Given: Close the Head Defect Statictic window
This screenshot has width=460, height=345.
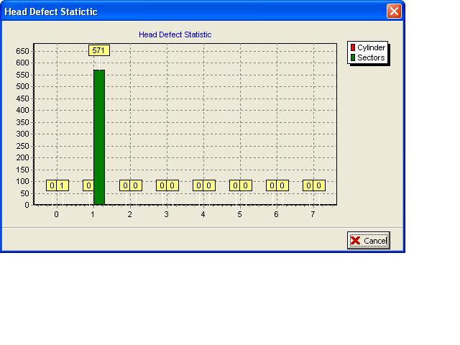Looking at the screenshot, I should (394, 11).
